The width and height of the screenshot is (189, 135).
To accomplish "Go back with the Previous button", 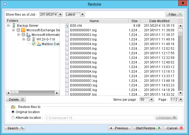I will (x=120, y=128).
